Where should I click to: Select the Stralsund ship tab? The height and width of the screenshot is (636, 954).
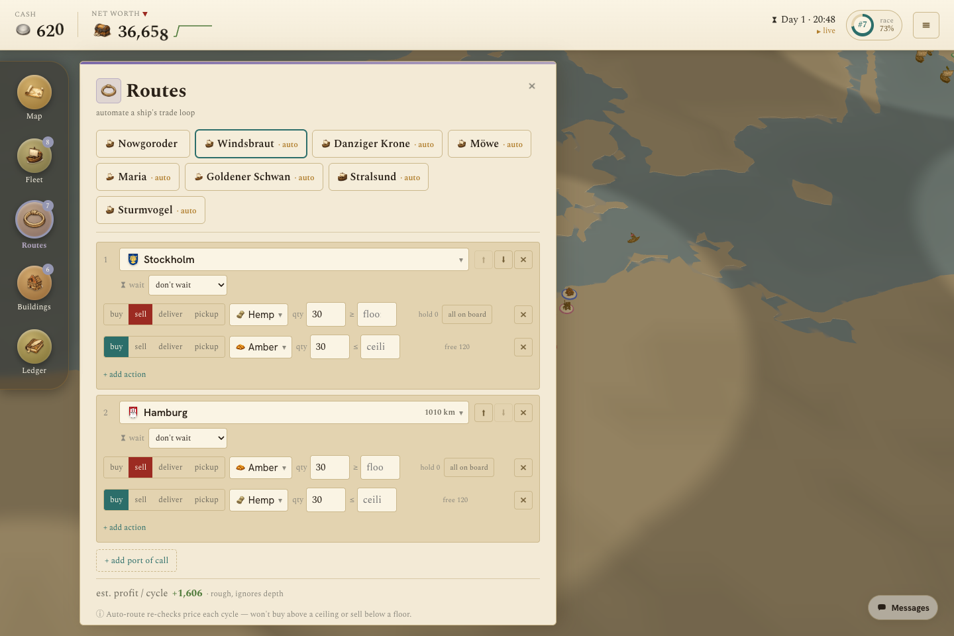378,177
